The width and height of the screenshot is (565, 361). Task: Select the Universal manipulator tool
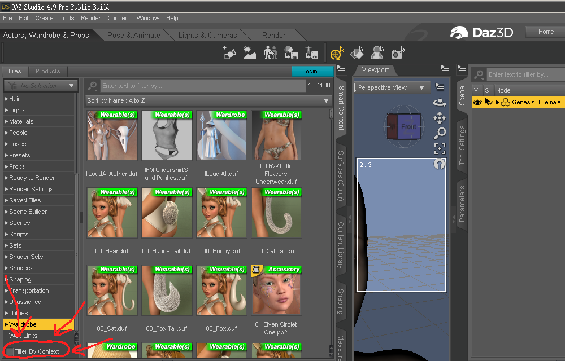(337, 53)
